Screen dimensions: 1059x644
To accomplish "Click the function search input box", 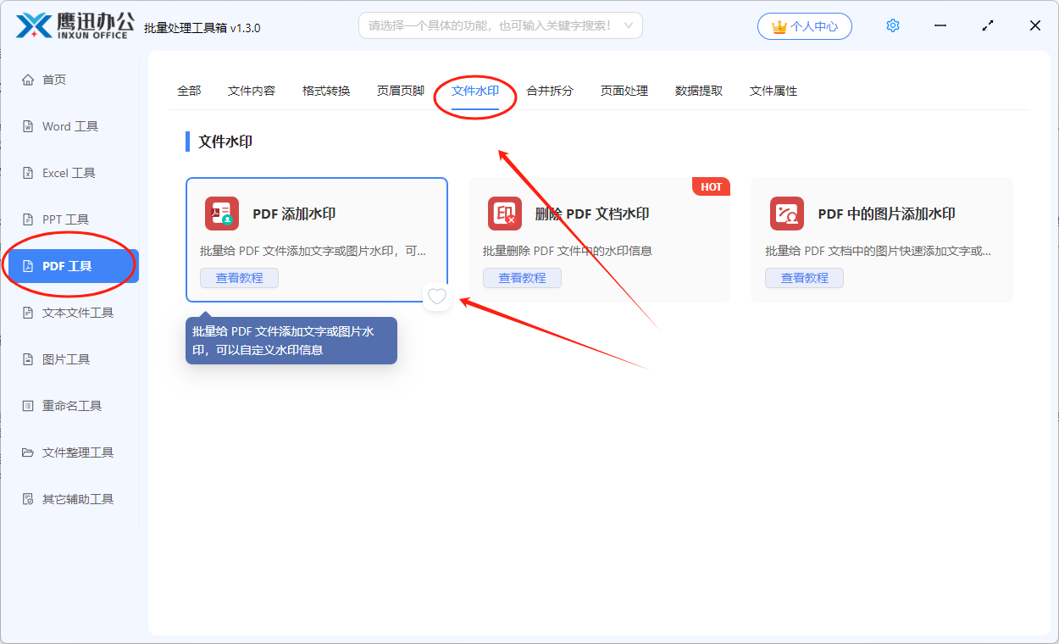I will pos(491,26).
